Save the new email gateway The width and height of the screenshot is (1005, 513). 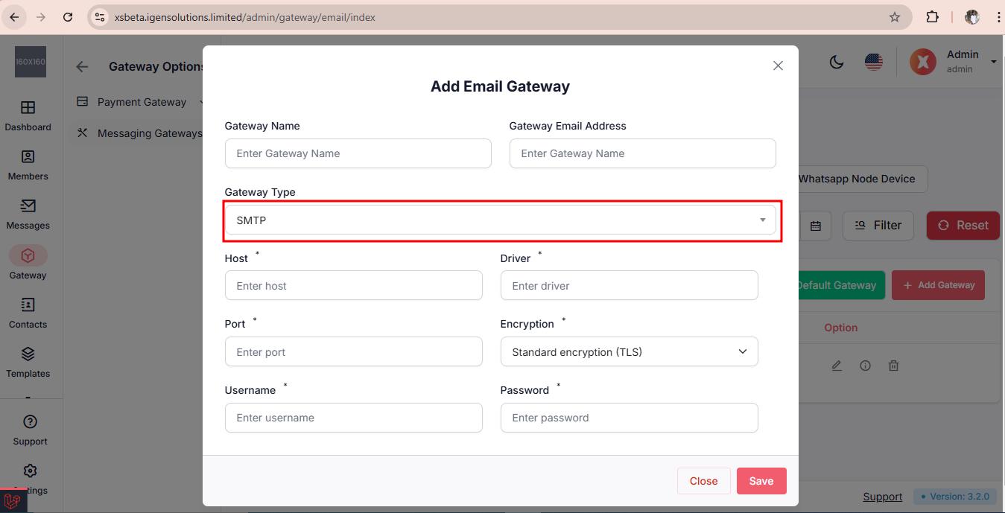pos(761,481)
